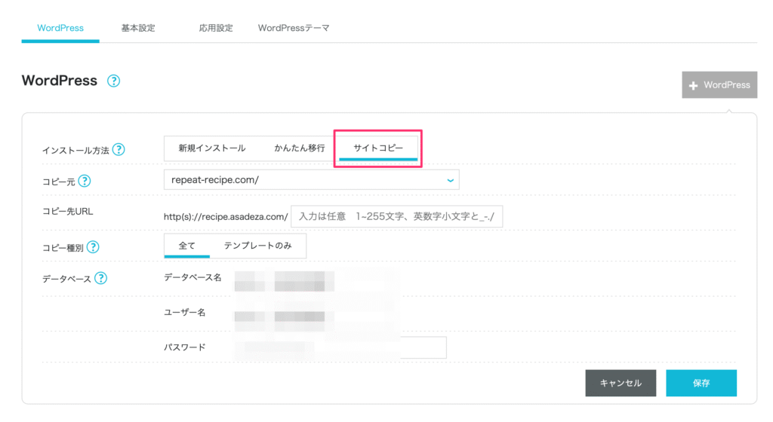Focus the パスワード input field
The width and height of the screenshot is (773, 422).
(x=340, y=347)
